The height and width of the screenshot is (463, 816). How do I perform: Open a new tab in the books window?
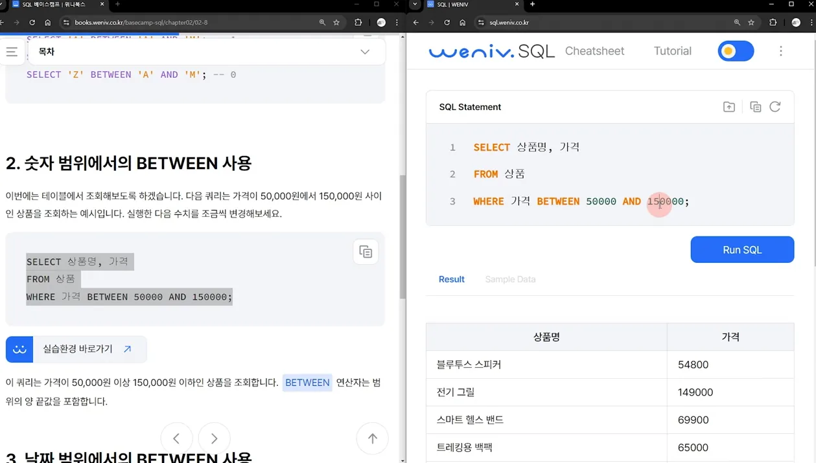[x=117, y=4]
